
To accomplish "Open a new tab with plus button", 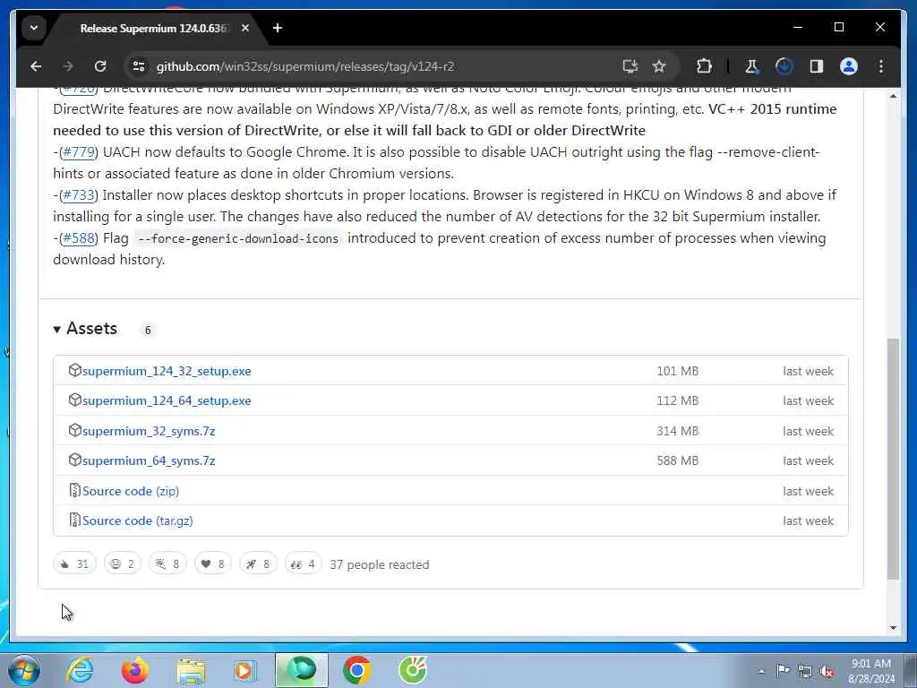I will pyautogui.click(x=278, y=28).
